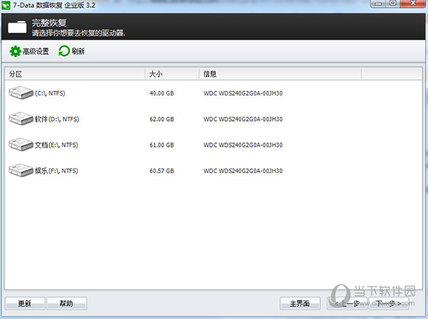
Task: Open advanced settings gear icon
Action: [15, 51]
